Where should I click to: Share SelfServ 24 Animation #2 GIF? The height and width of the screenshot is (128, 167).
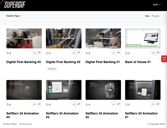pos(118,104)
